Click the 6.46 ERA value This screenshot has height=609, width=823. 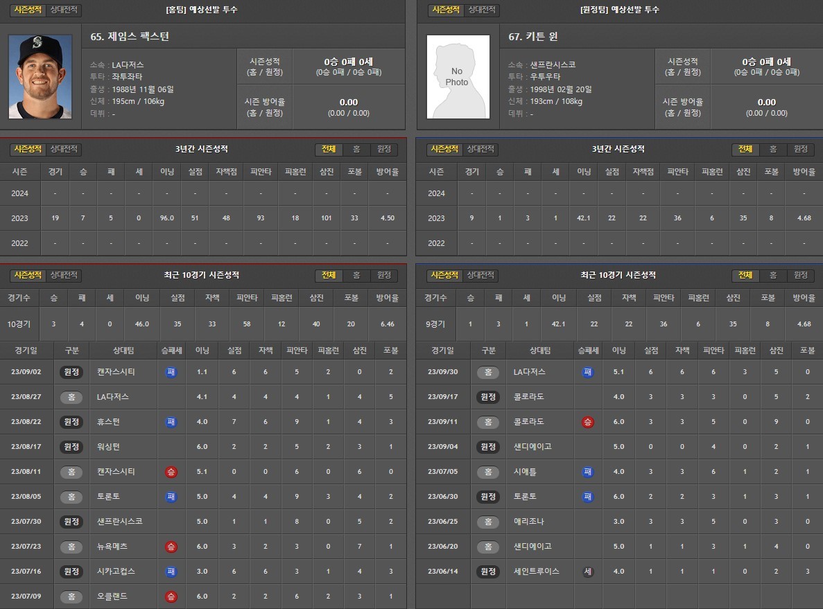[388, 324]
